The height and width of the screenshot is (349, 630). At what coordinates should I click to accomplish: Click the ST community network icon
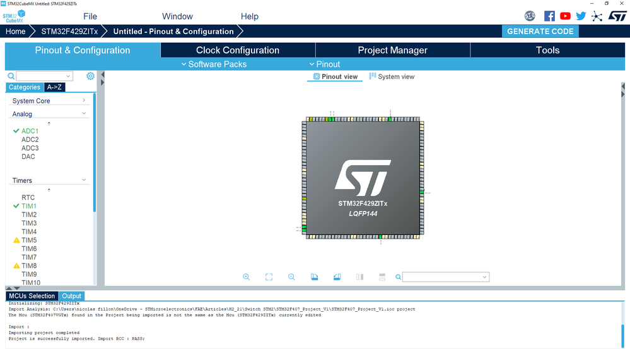(597, 16)
